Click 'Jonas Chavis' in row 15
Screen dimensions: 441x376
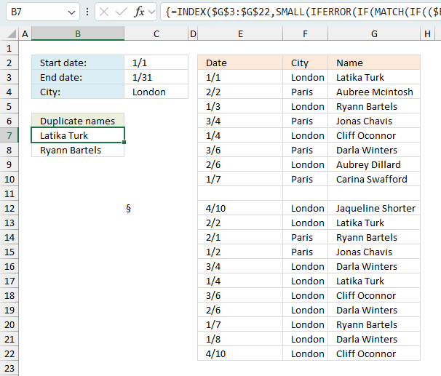[x=374, y=252]
